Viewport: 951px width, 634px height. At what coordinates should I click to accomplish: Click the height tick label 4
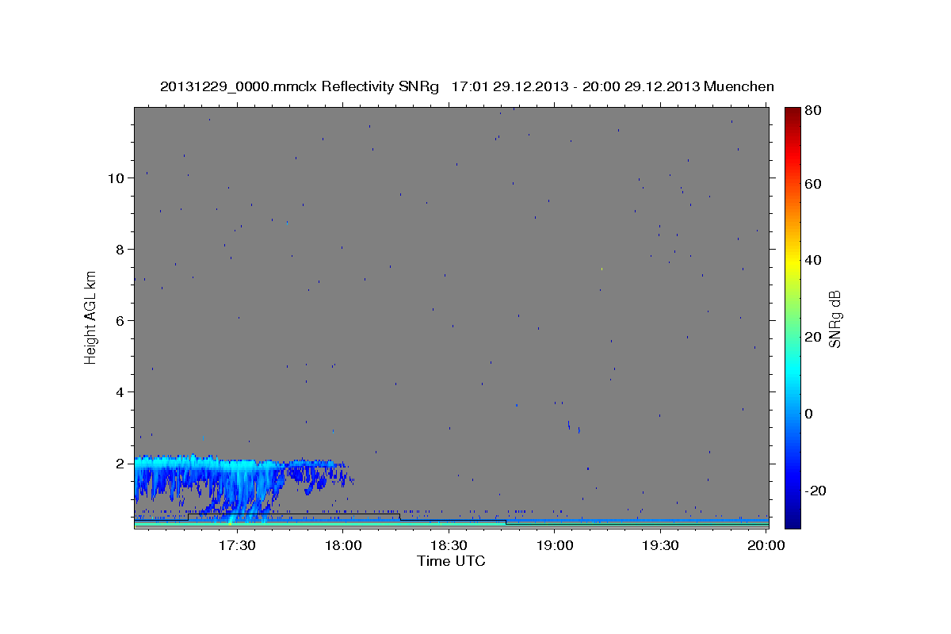click(x=120, y=392)
